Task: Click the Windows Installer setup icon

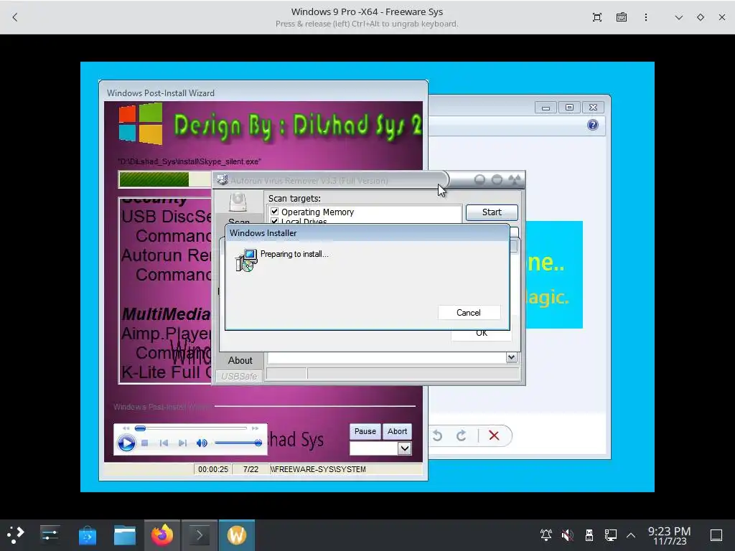Action: pos(246,260)
